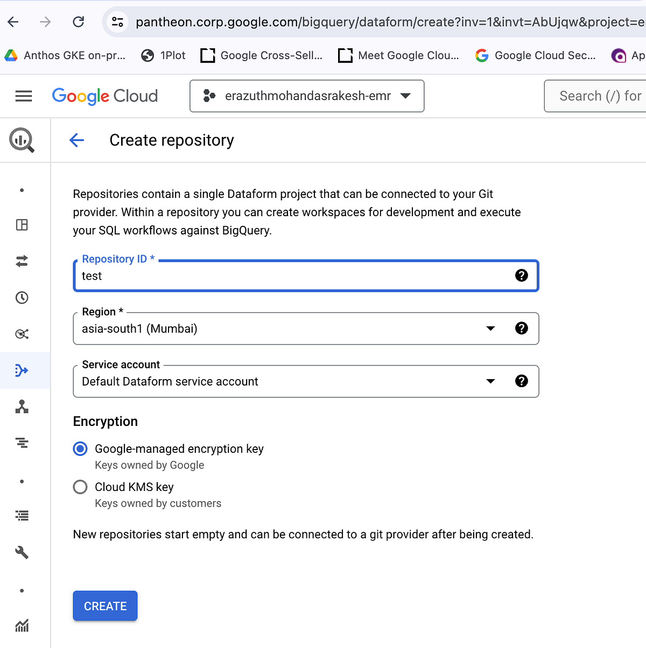Select the highlighted Dataform sidebar icon
The image size is (646, 648).
22,370
